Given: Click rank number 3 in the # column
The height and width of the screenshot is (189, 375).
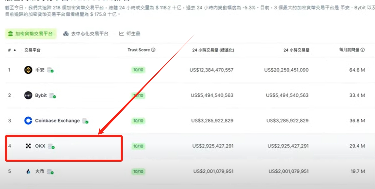Looking at the screenshot, I should (10, 121).
